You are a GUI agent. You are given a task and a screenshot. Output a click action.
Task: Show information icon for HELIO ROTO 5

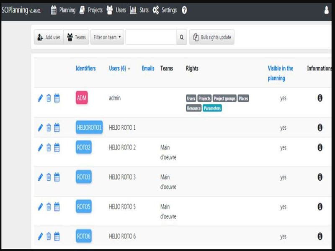[320, 207]
